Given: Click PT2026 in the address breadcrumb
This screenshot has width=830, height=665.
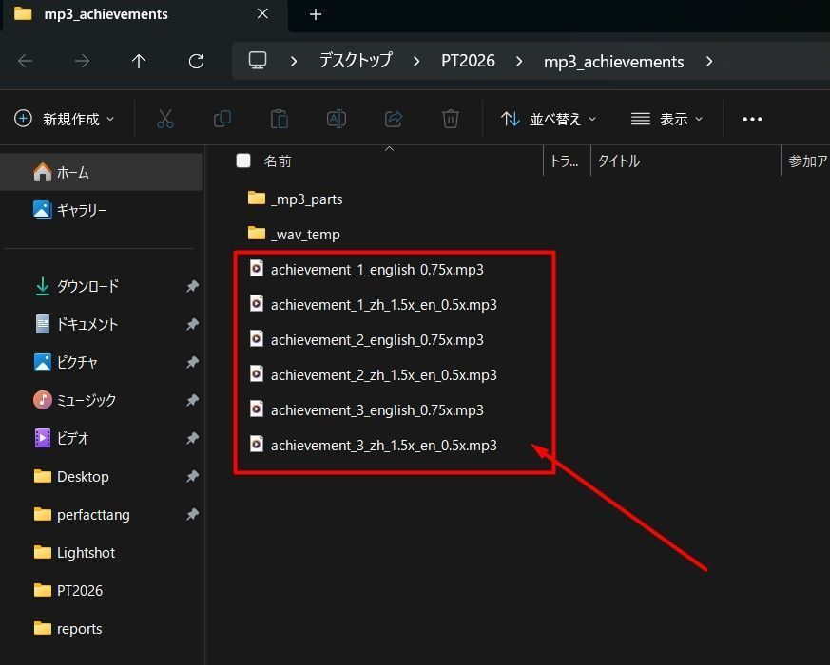Looking at the screenshot, I should click(468, 62).
